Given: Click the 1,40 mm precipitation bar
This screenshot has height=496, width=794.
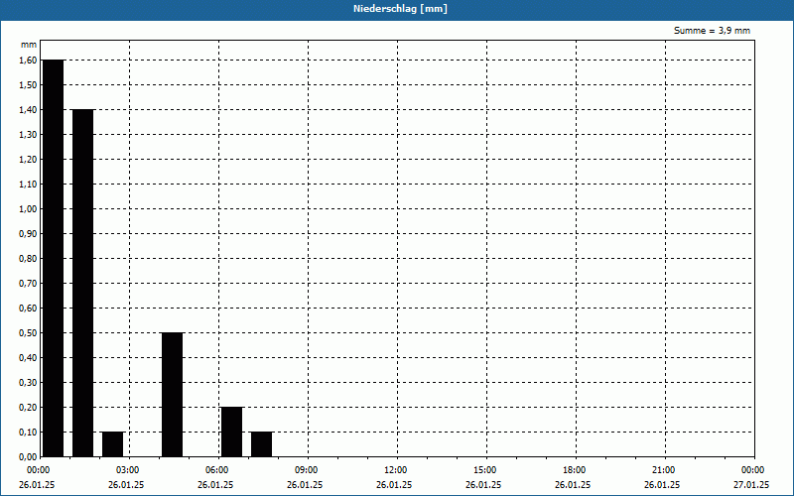Looking at the screenshot, I should point(83,283).
